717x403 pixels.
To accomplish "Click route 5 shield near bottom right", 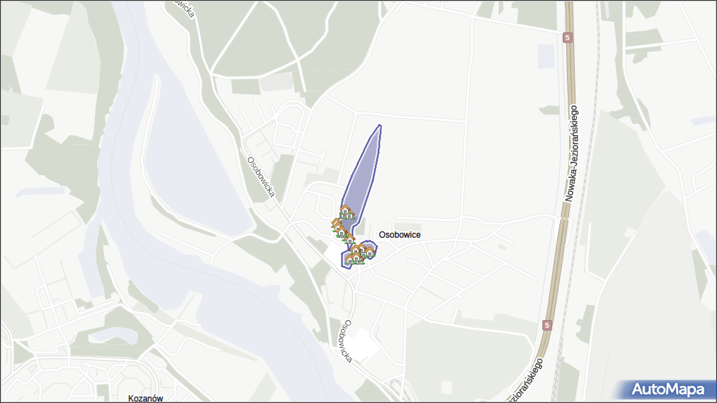I will pyautogui.click(x=547, y=326).
